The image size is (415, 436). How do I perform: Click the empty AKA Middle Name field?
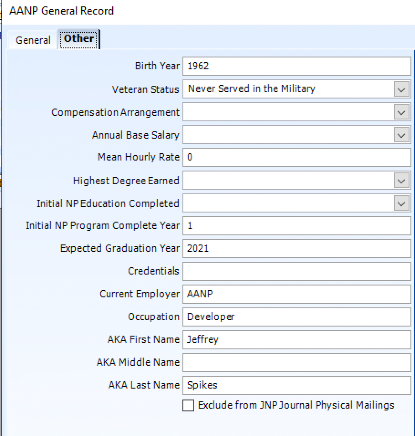[x=296, y=363]
